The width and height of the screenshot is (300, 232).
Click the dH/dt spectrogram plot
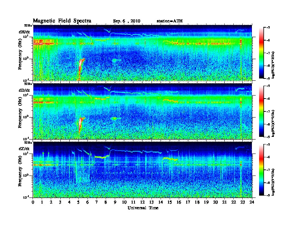pos(142,53)
